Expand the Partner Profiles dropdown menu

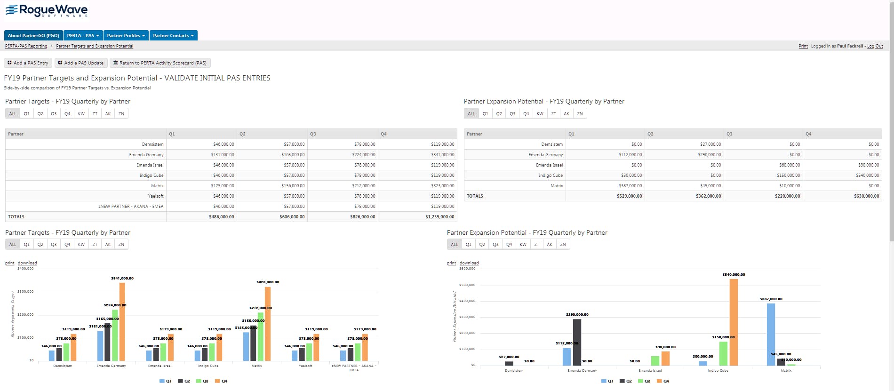click(x=126, y=35)
